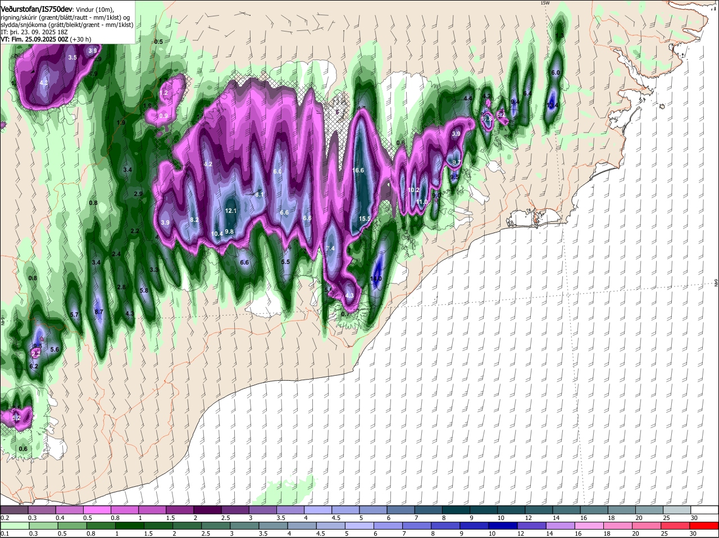Click the 6.2 precipitation value label
The image size is (719, 538).
[34, 366]
